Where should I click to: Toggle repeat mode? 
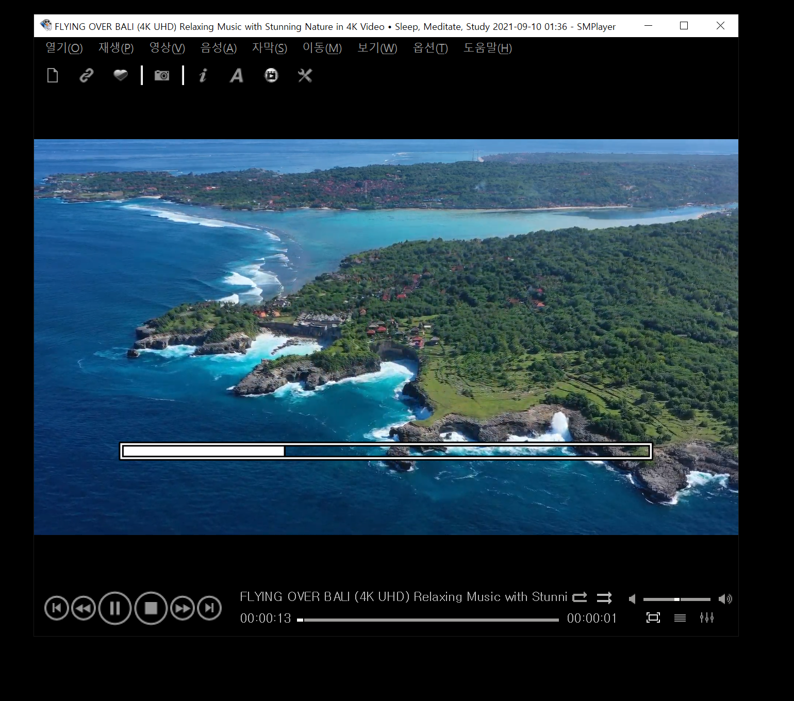pyautogui.click(x=580, y=597)
